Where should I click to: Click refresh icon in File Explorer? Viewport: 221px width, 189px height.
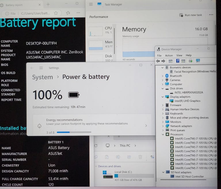[96, 146]
